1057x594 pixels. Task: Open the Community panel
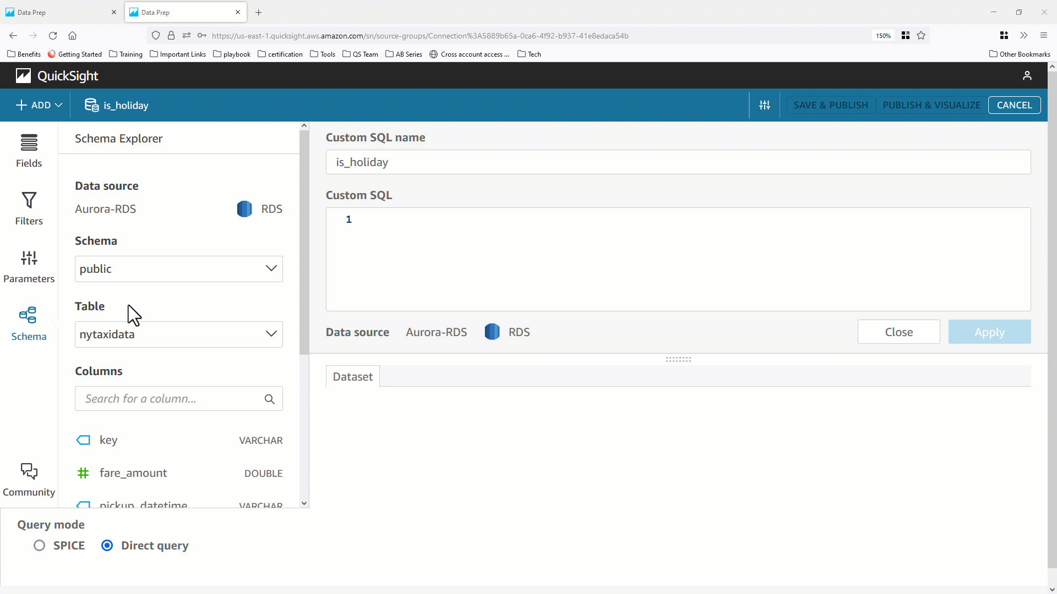coord(29,477)
